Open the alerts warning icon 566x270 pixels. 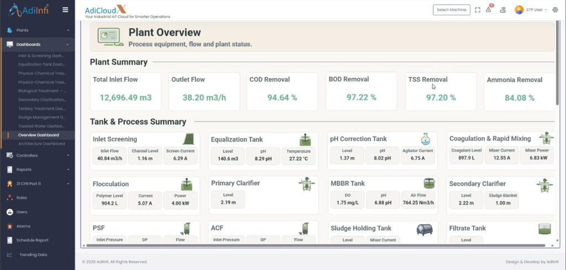489,10
